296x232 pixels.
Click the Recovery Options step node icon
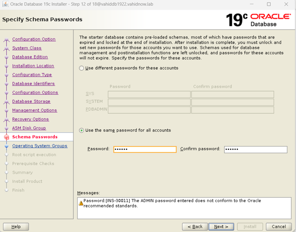[x=7, y=120]
